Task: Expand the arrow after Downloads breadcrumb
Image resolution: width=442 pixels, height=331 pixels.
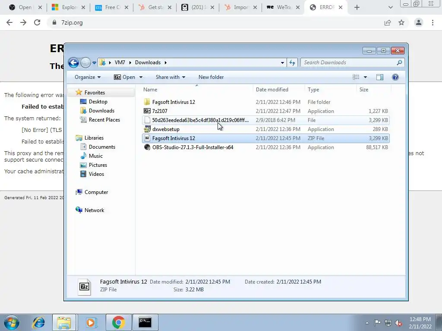Action: [165, 62]
